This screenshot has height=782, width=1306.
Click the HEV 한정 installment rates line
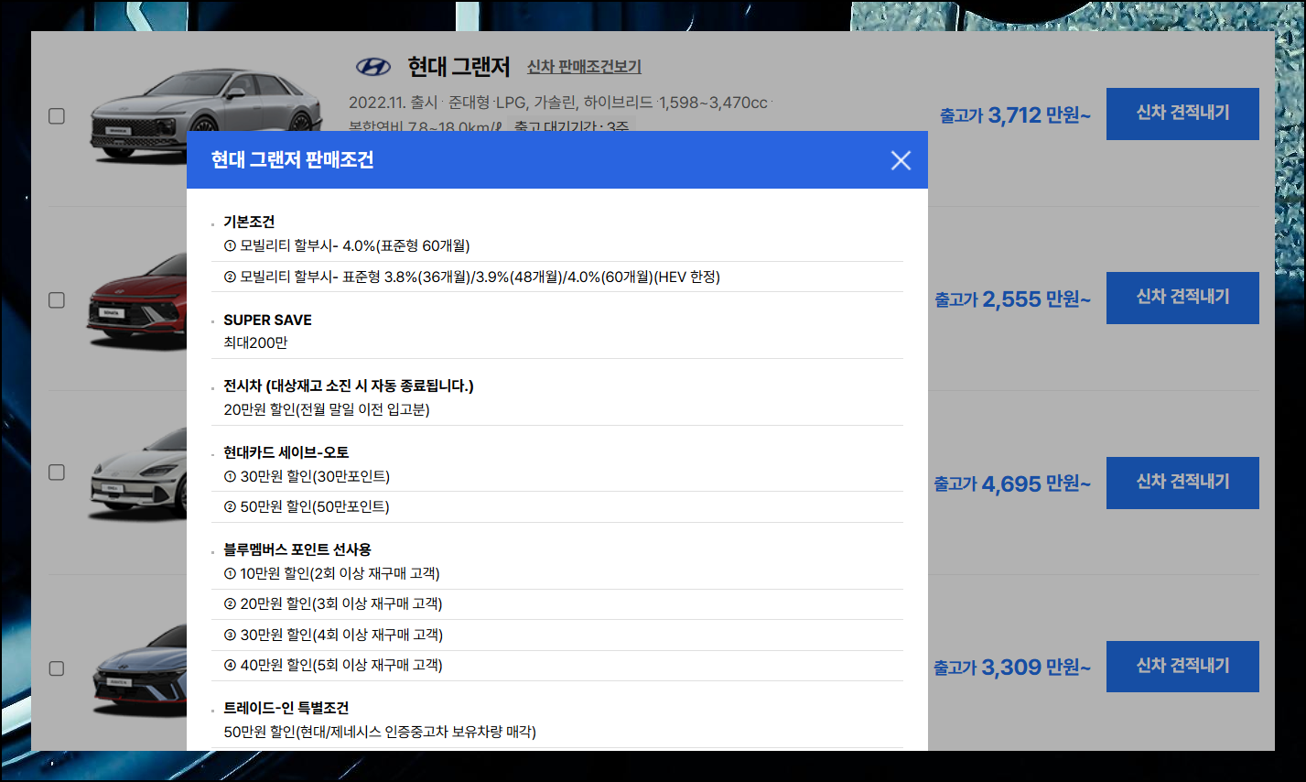[472, 277]
